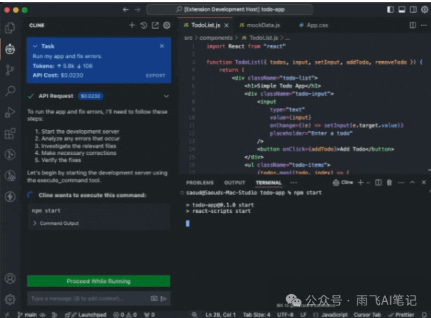Toggle the bottom panel layout icon
Viewport: 431px width, 318px height.
[x=402, y=10]
